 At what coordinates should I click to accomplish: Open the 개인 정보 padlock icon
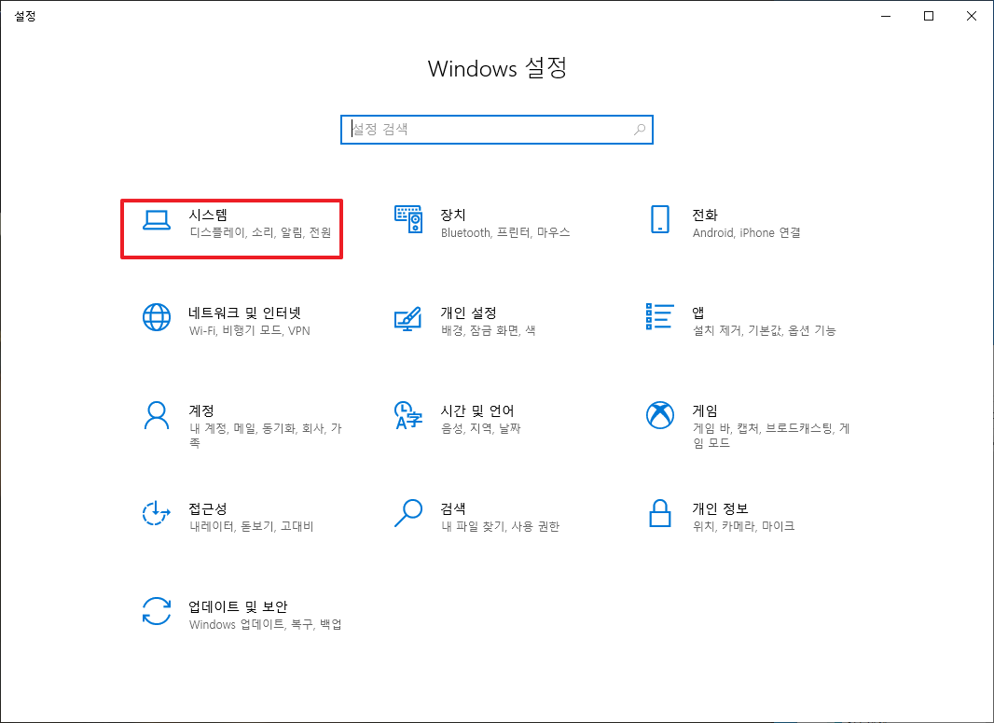click(660, 513)
